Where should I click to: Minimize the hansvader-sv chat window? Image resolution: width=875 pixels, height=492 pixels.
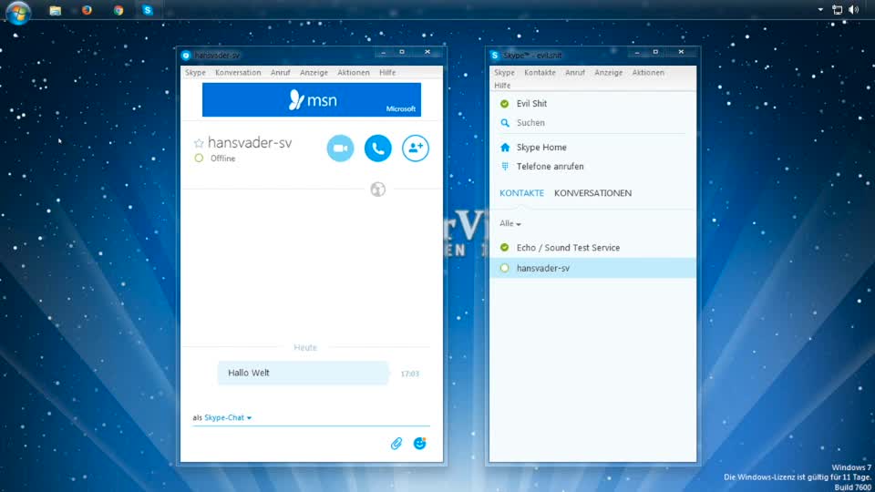[x=384, y=53]
